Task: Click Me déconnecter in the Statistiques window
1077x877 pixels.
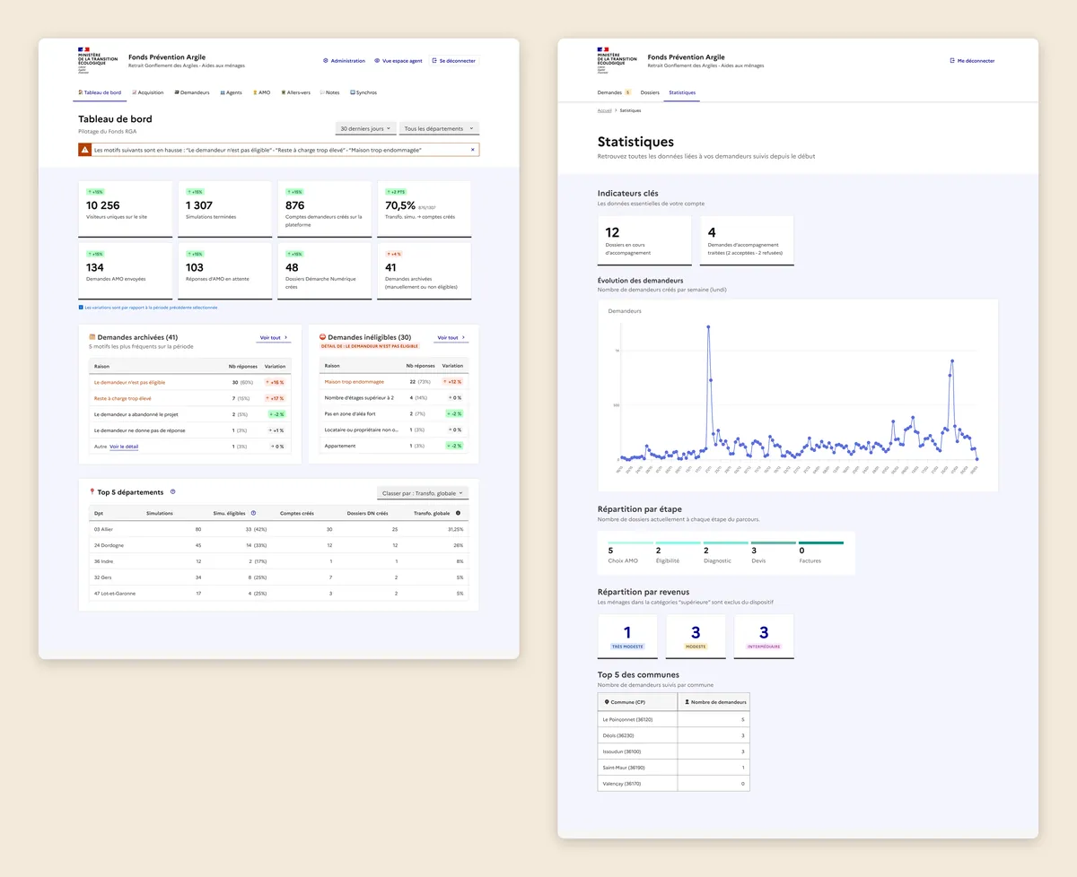Action: click(x=972, y=61)
